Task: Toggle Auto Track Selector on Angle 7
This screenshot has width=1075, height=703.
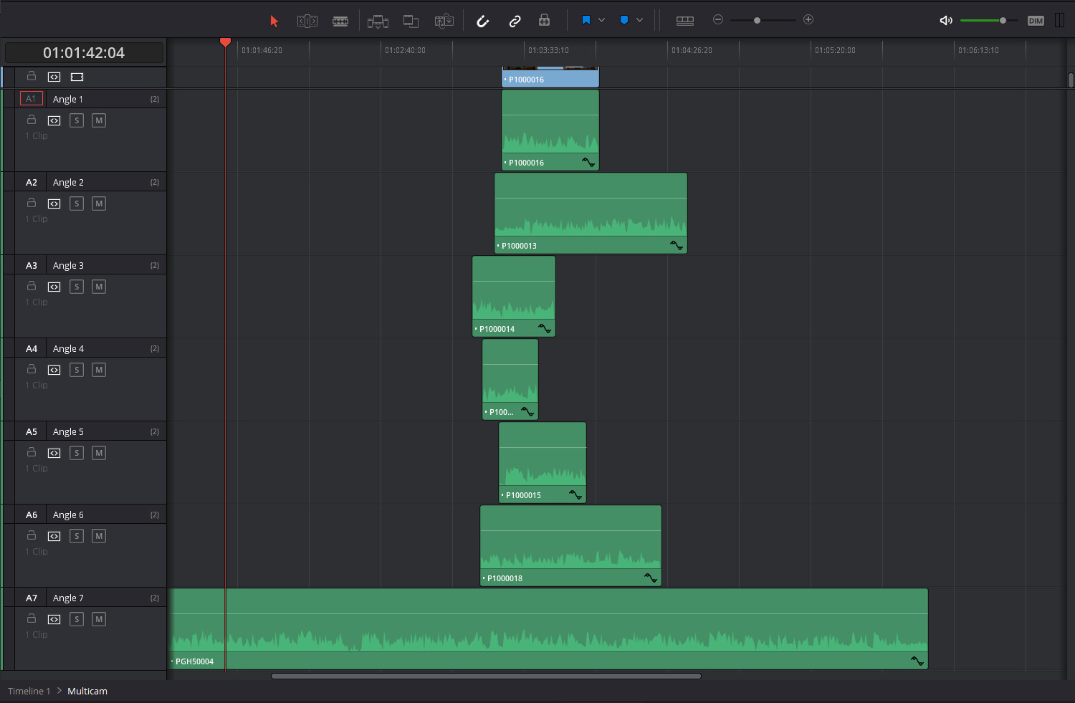Action: click(54, 619)
